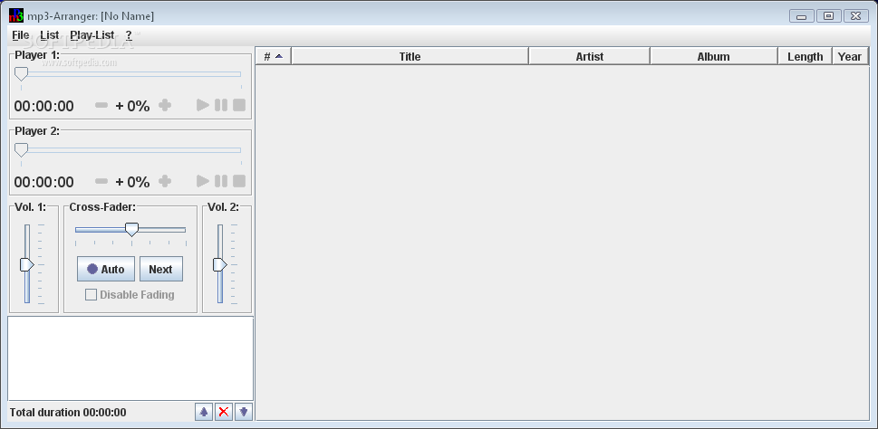878x429 pixels.
Task: Increase Player 2 tempo with the plus icon
Action: pos(165,181)
